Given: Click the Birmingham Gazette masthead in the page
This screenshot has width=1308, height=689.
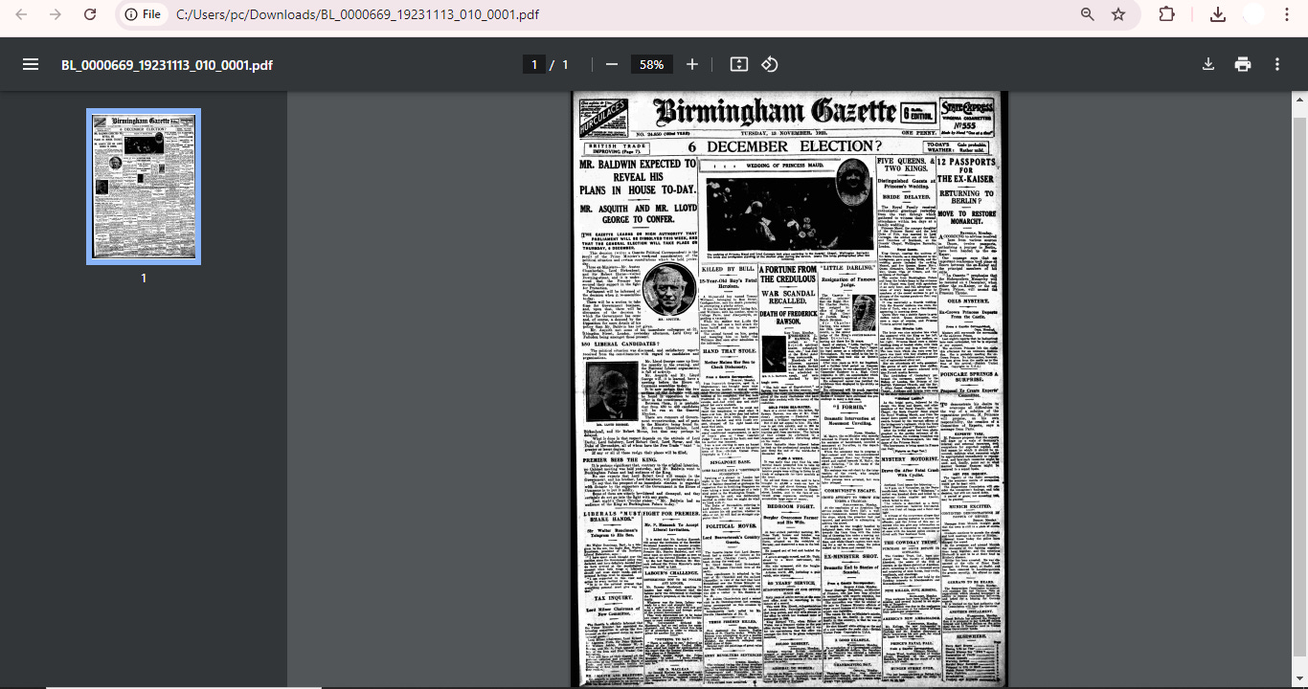Looking at the screenshot, I should coord(774,112).
